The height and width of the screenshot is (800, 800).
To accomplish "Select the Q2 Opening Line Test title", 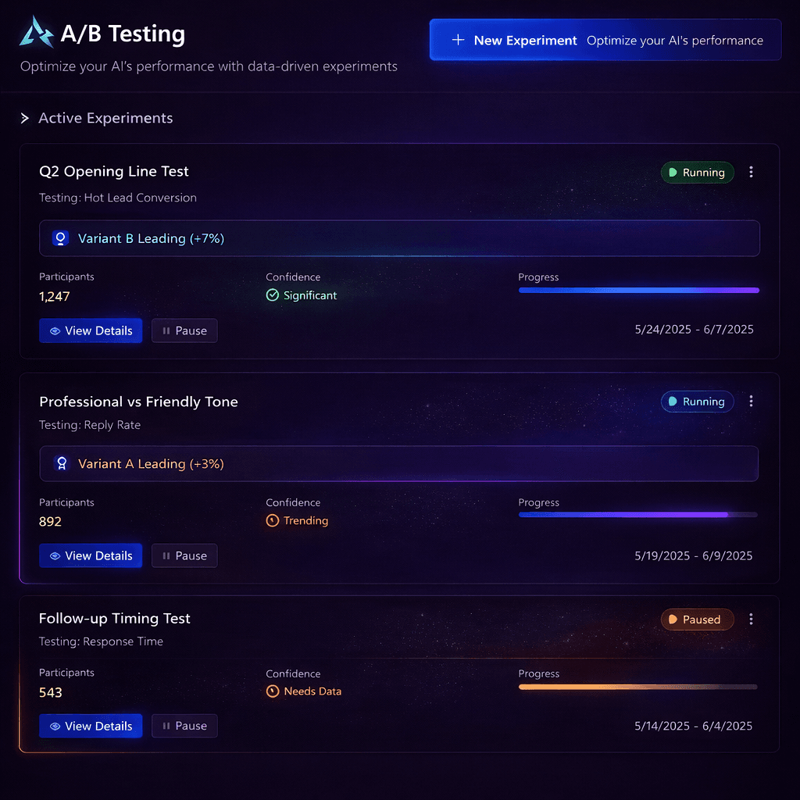I will [x=114, y=171].
